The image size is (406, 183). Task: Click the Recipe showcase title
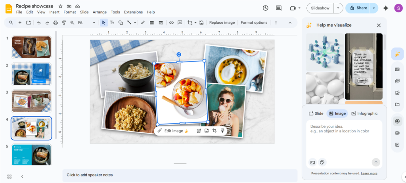click(35, 6)
